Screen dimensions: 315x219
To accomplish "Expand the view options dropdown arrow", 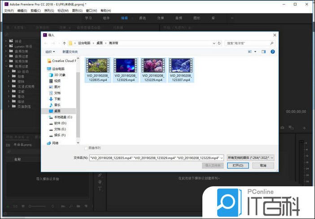I will coord(255,52).
